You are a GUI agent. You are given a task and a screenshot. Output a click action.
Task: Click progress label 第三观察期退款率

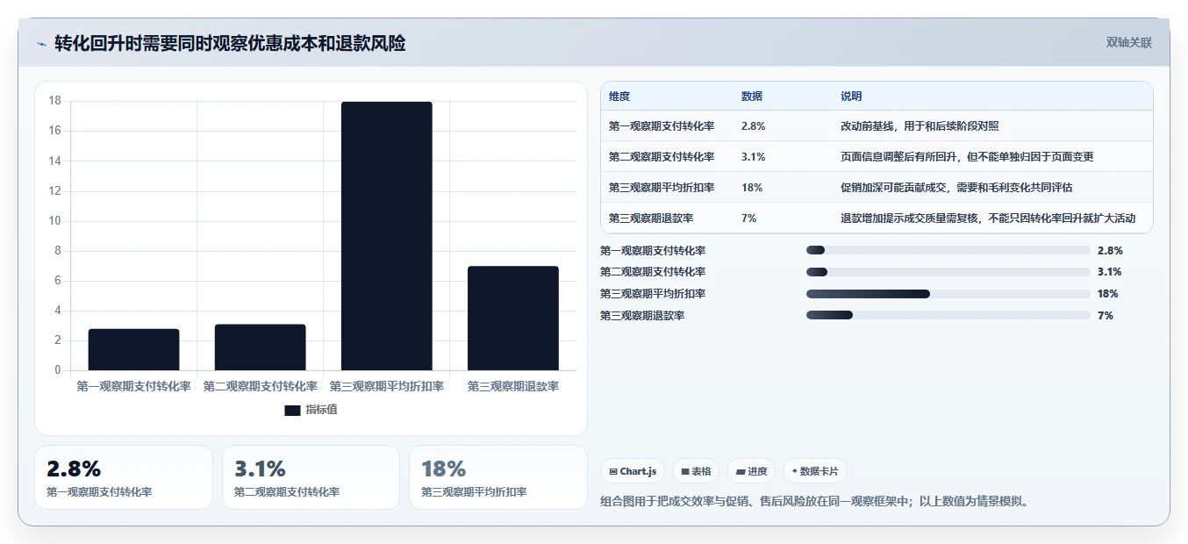(x=642, y=315)
